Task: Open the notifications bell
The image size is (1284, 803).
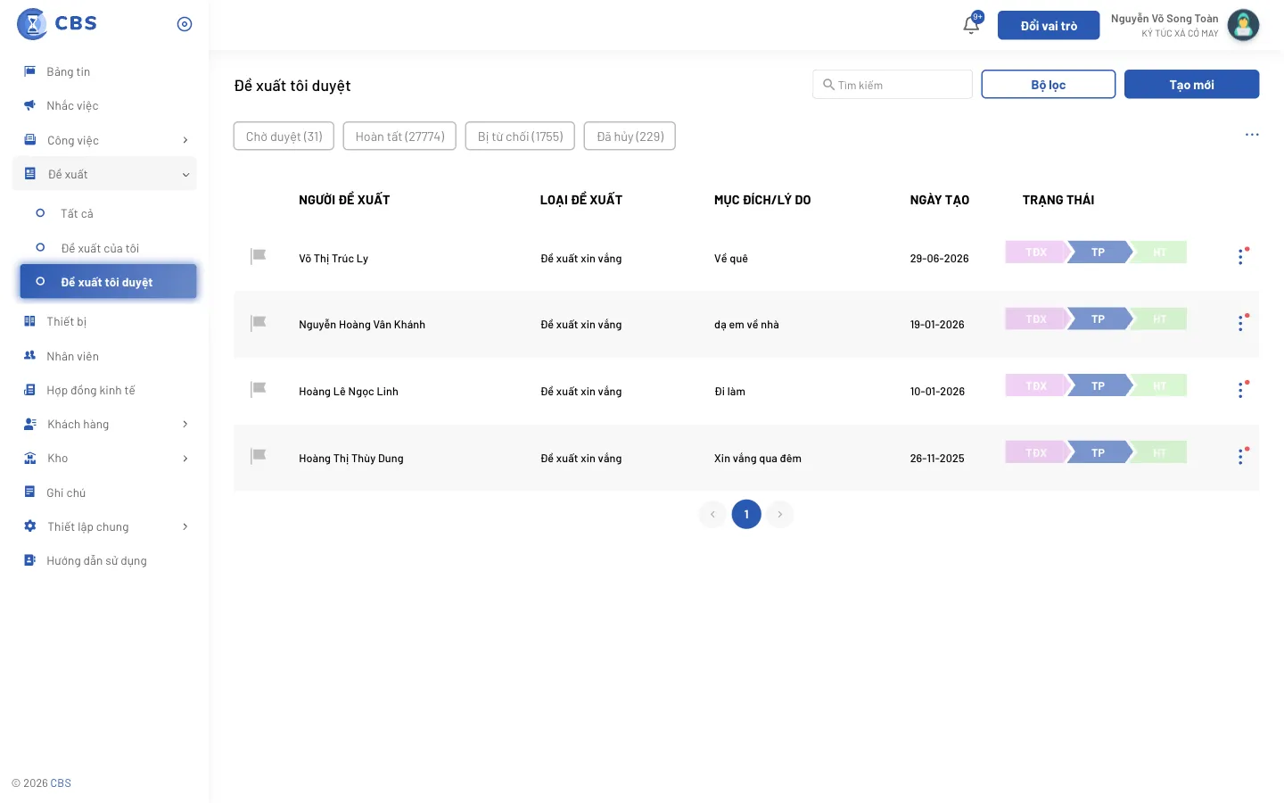Action: [971, 25]
